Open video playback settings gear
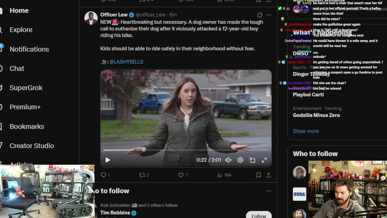Viewport: 387px width, 218px height. 240,160
